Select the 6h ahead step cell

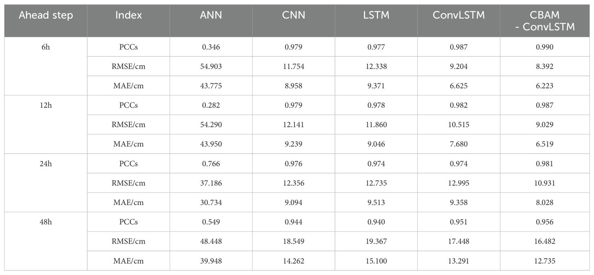tap(46, 47)
